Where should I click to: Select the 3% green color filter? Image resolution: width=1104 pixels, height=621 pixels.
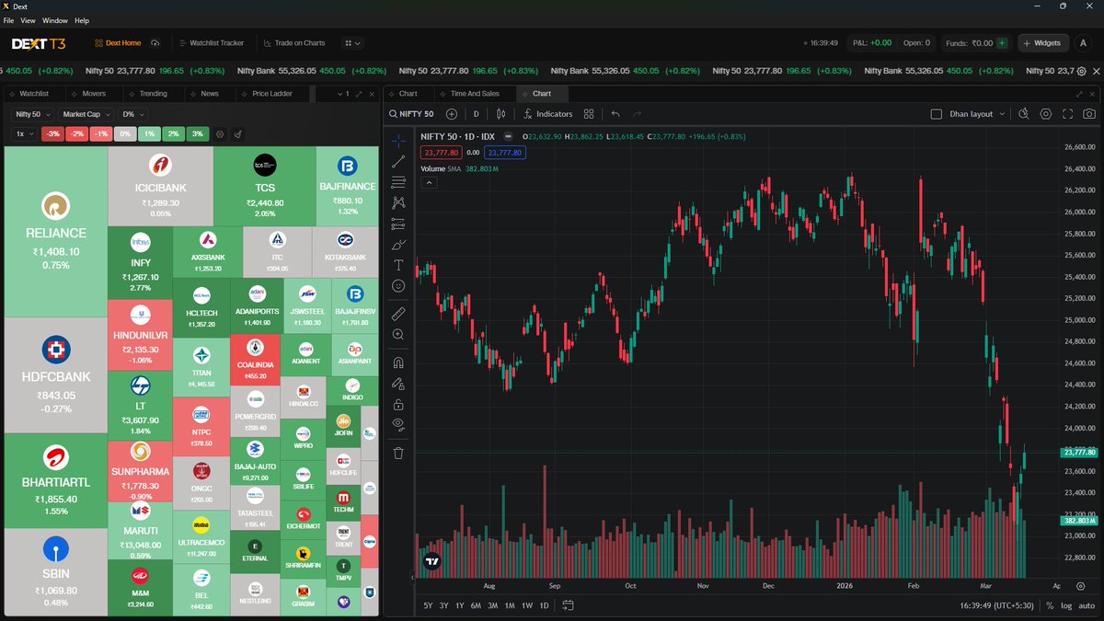point(196,133)
